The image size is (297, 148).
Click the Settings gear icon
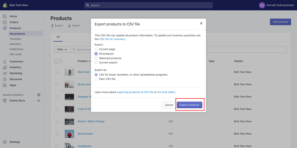point(5,142)
